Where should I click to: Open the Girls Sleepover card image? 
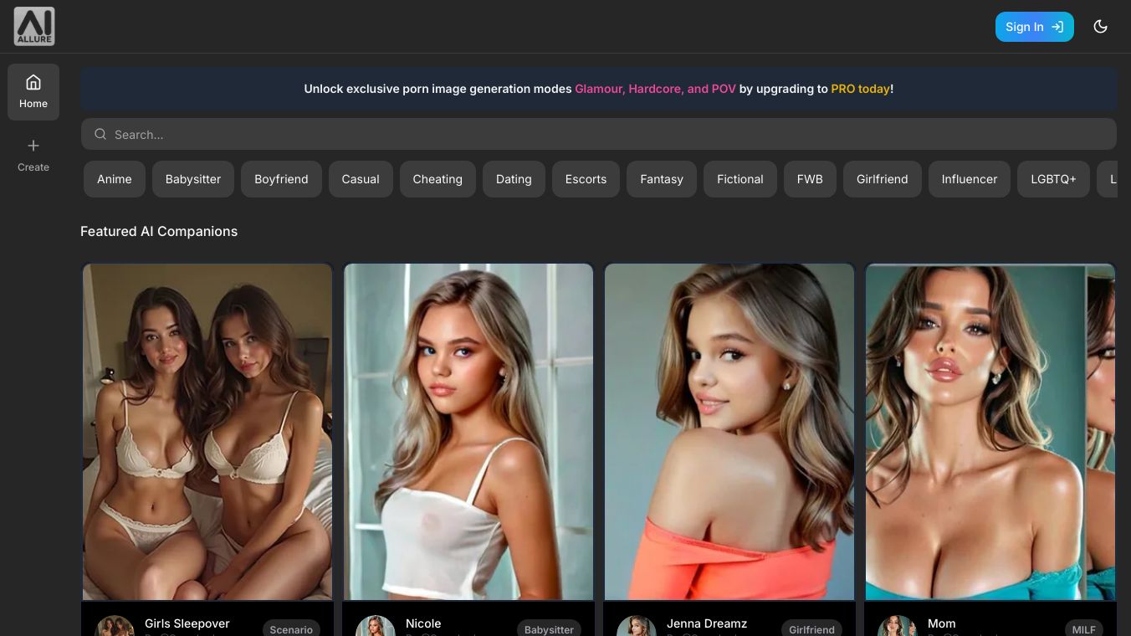tap(207, 432)
